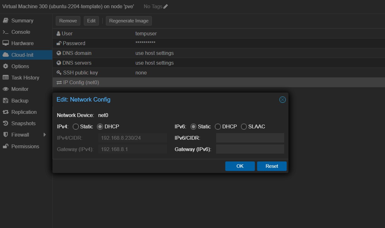
Task: Select the IPv6 DHCP radio button
Action: [218, 127]
